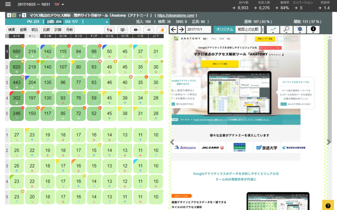Click the number 1 badge beside title
The width and height of the screenshot is (337, 210).
coord(24,15)
